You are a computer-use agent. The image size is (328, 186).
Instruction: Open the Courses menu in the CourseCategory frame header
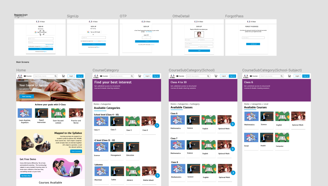tap(104, 76)
